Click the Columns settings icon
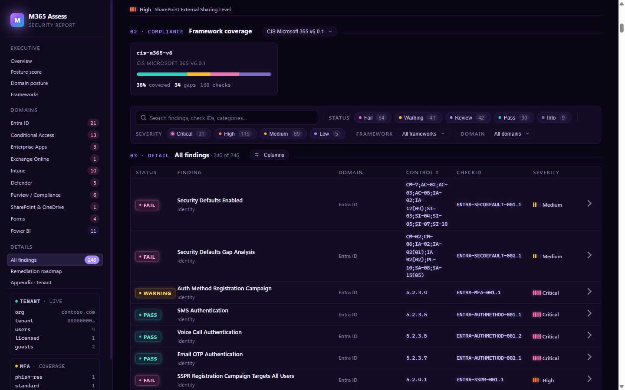Image resolution: width=625 pixels, height=390 pixels. (257, 155)
